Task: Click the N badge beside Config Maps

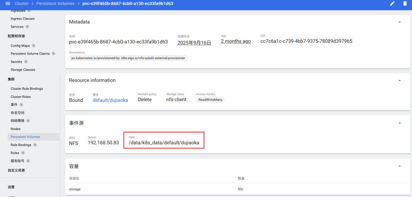Action: click(x=34, y=46)
